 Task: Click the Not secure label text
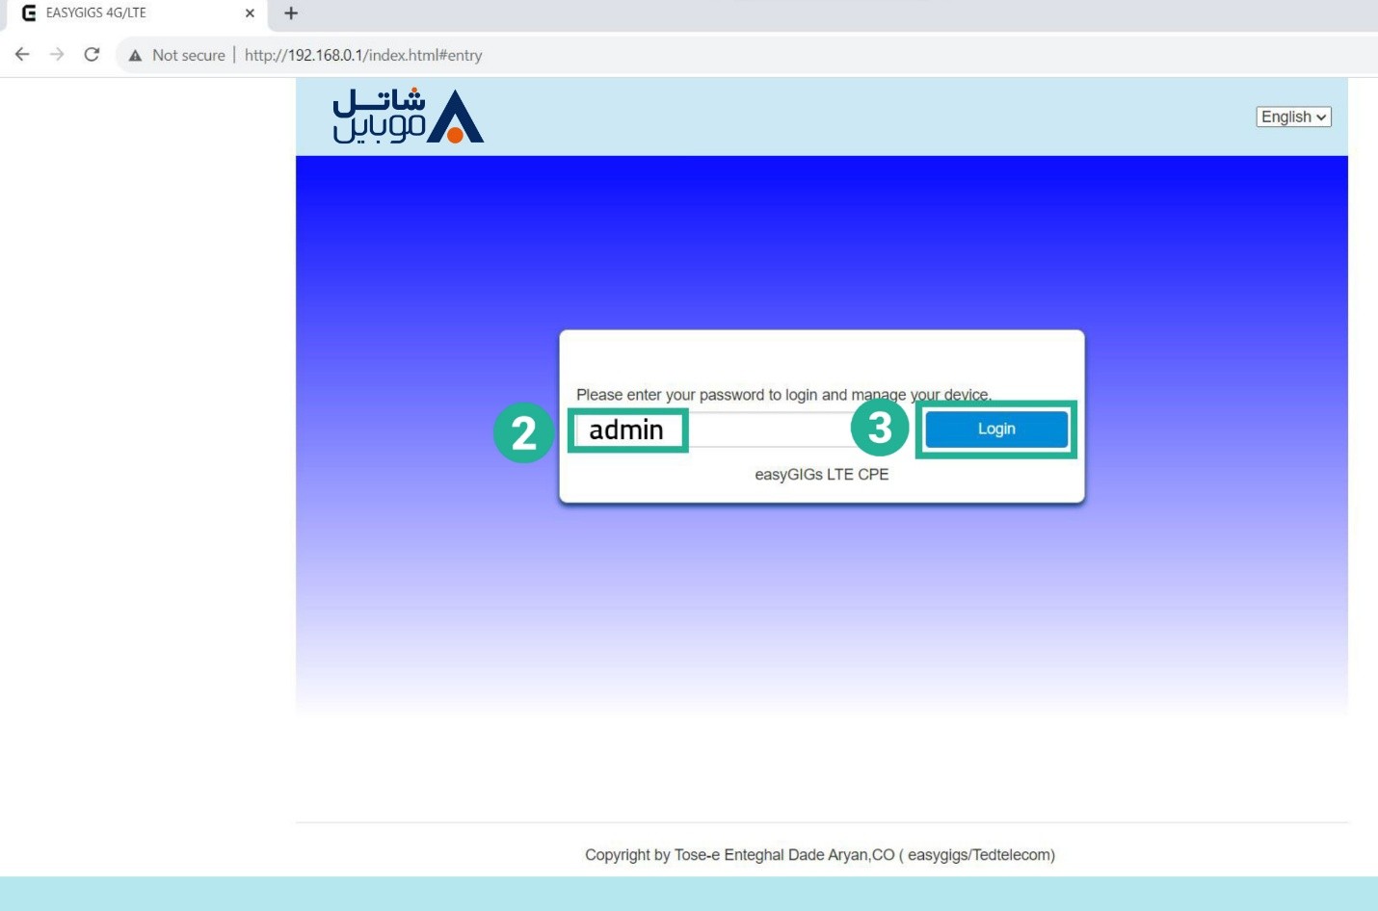189,56
